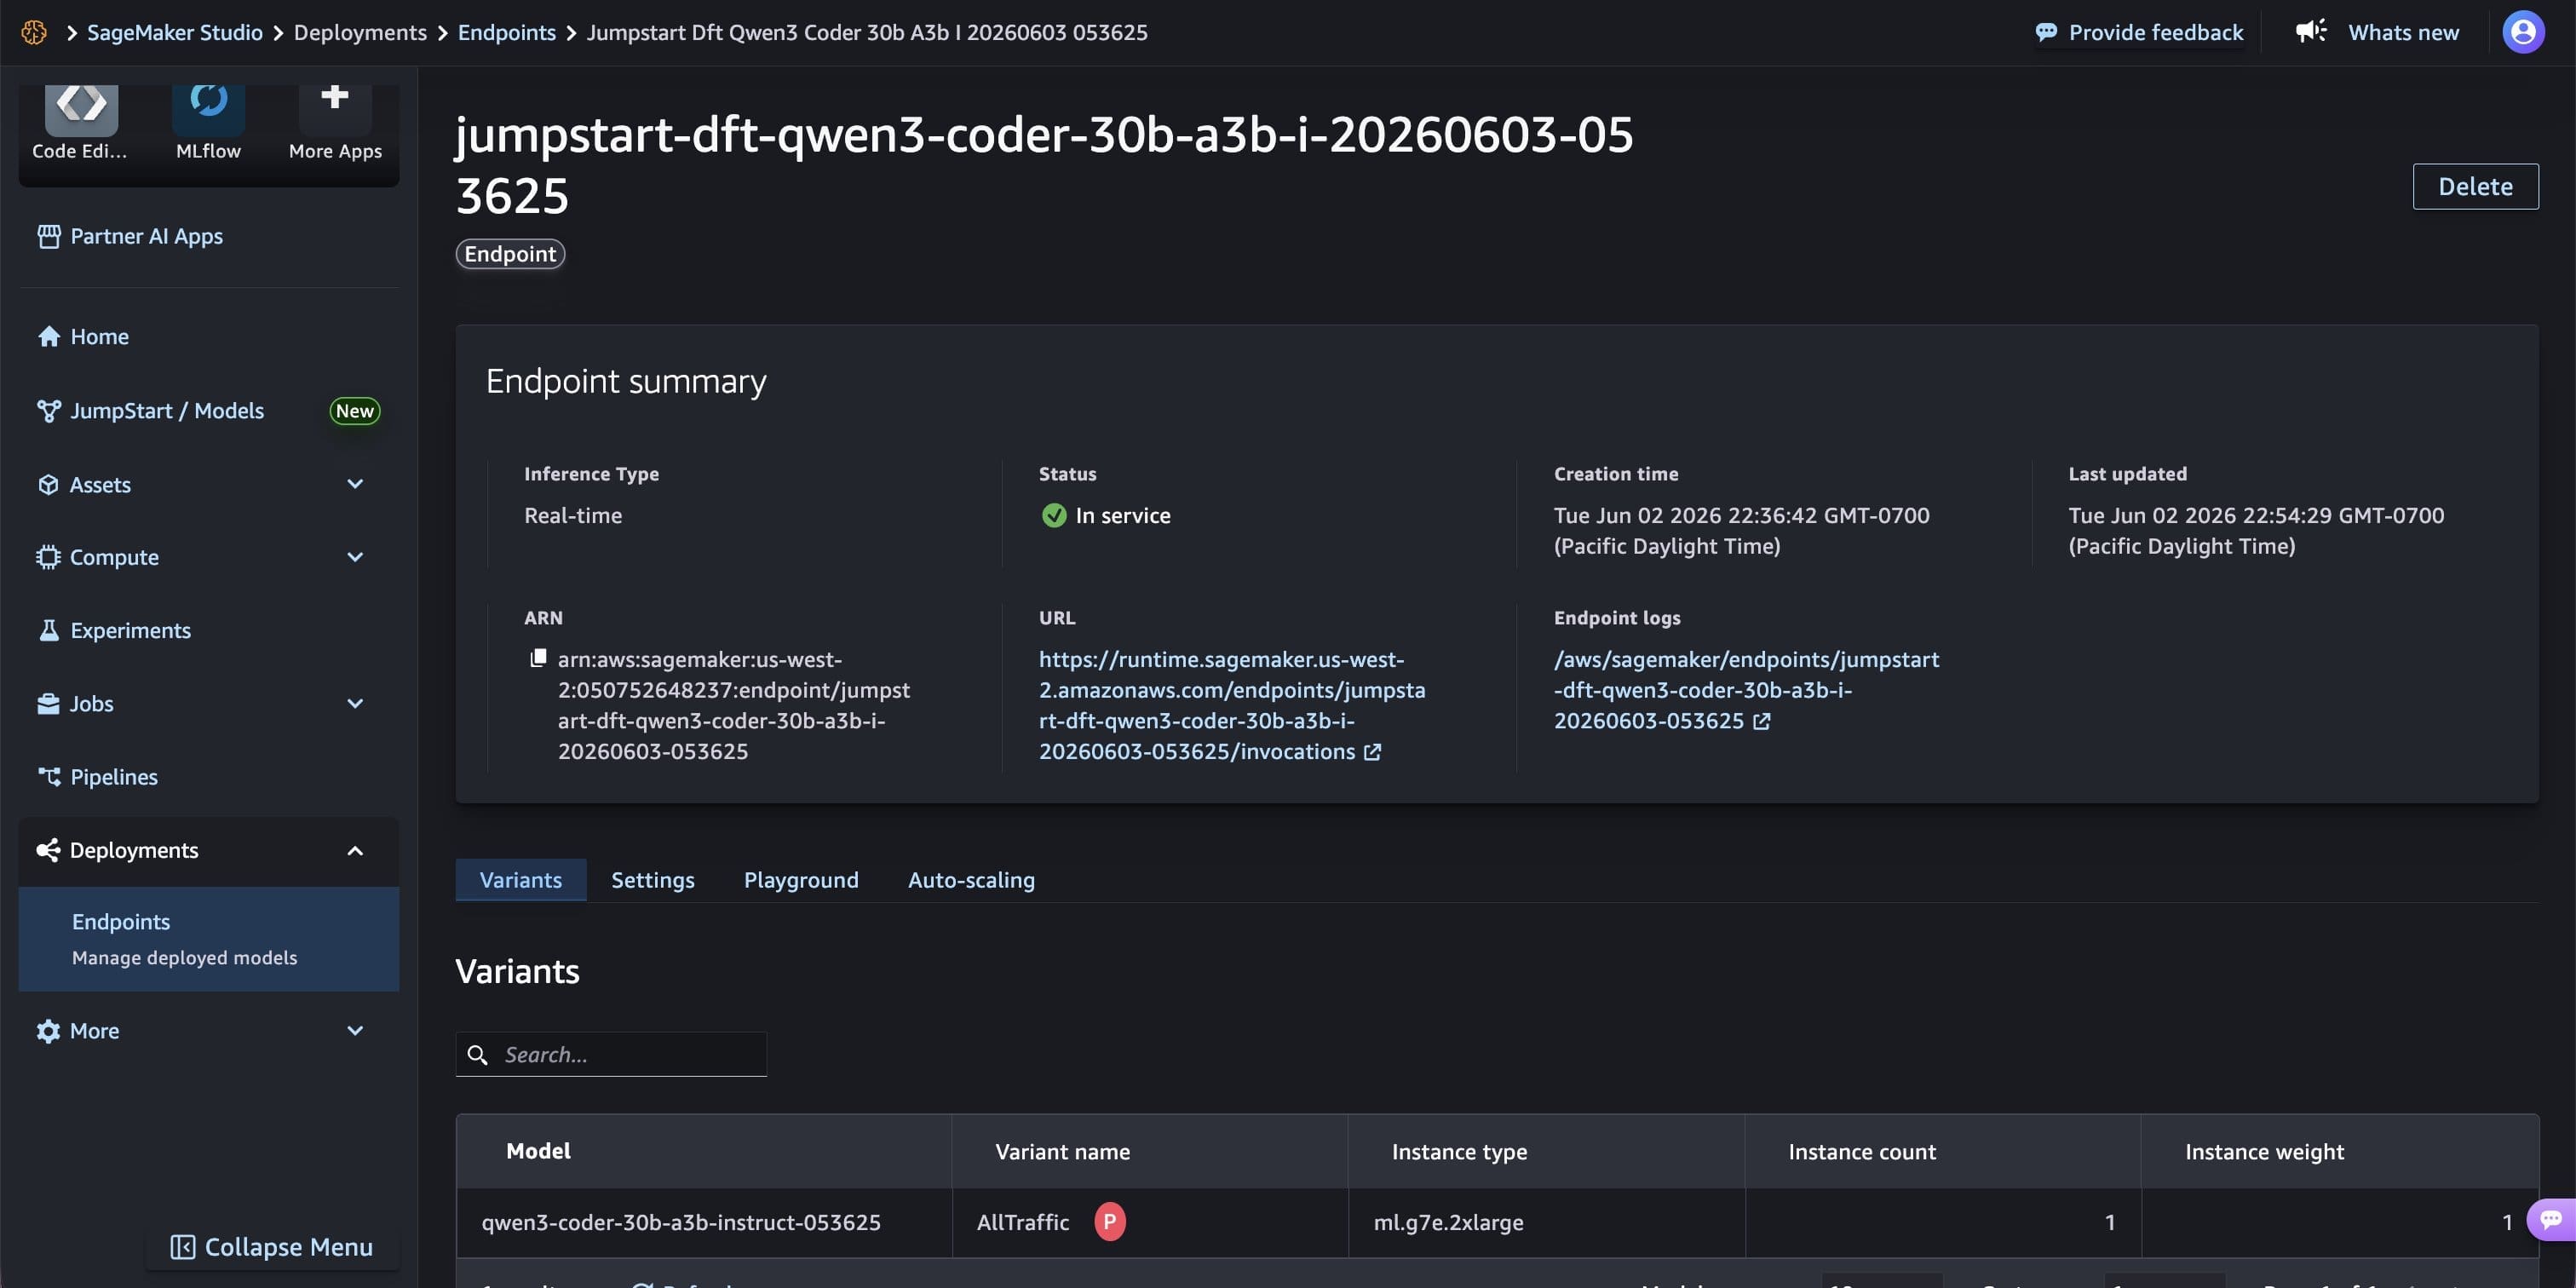
Task: Click the Assets cube icon
Action: [x=49, y=485]
